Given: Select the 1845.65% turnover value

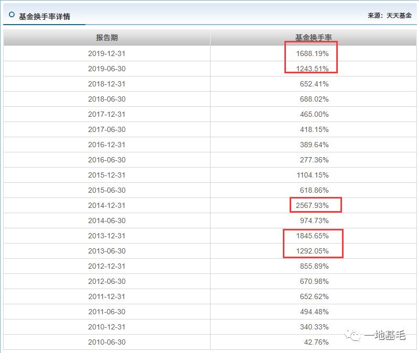Looking at the screenshot, I should 312,236.
